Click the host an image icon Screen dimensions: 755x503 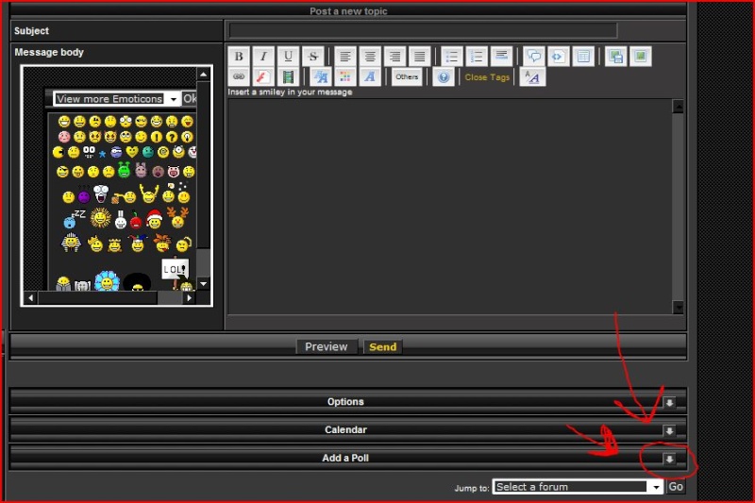[616, 57]
